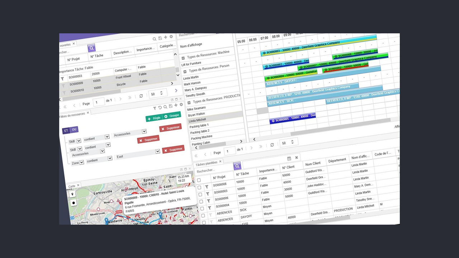Click the filter funnel icon on row SO000010

pos(65,92)
